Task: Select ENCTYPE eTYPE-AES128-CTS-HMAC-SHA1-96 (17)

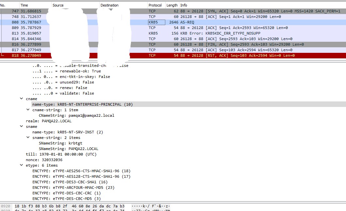Action: point(81,176)
